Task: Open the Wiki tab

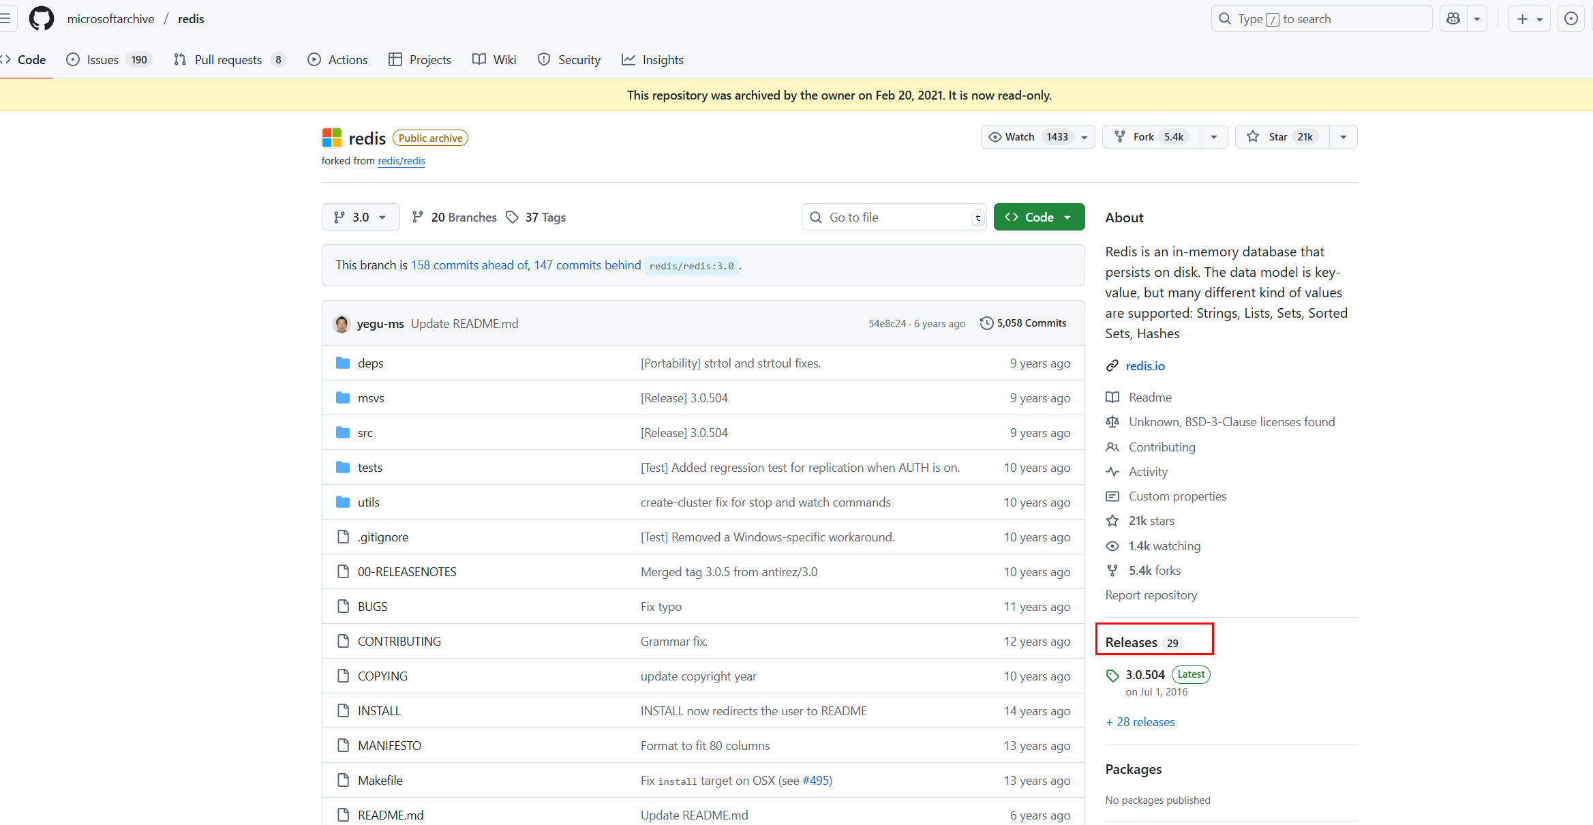Action: [x=494, y=59]
